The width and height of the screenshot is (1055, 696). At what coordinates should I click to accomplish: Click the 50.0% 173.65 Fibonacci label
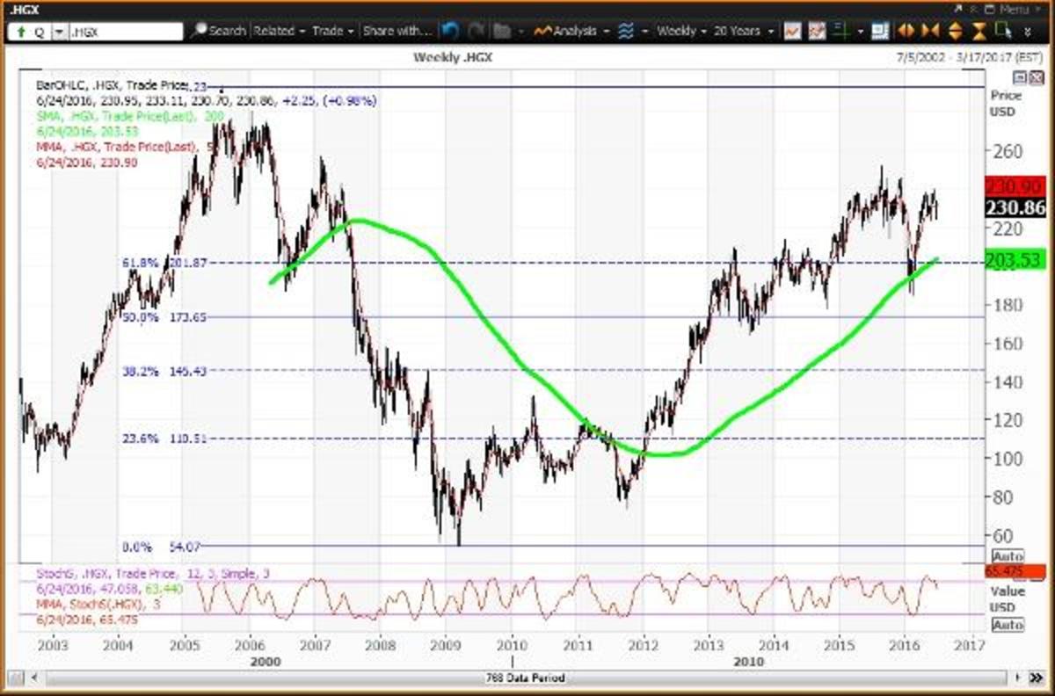[164, 316]
